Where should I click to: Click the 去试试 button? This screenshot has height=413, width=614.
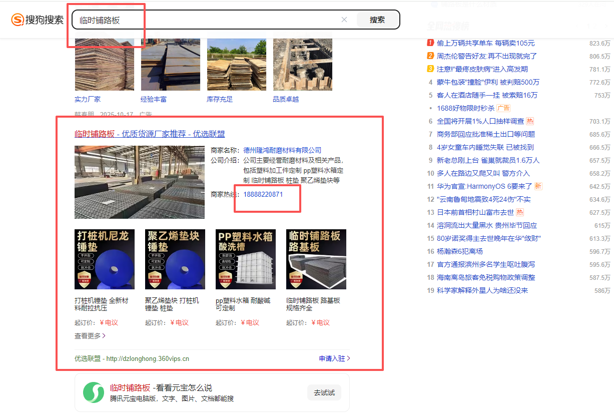(324, 392)
